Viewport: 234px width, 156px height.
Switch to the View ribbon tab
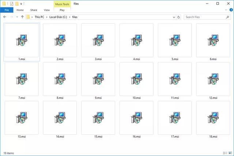coord(47,10)
